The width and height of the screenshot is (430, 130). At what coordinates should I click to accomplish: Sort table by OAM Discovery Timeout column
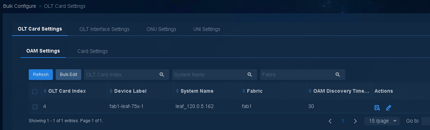click(x=310, y=91)
